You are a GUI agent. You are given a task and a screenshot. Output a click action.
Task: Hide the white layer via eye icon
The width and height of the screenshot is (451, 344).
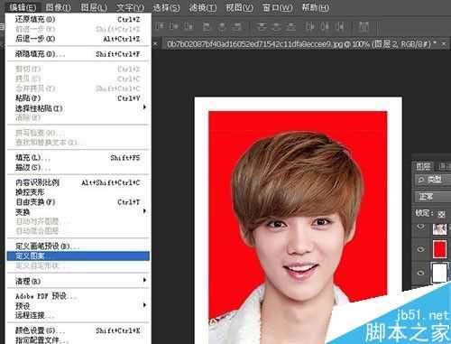(420, 273)
